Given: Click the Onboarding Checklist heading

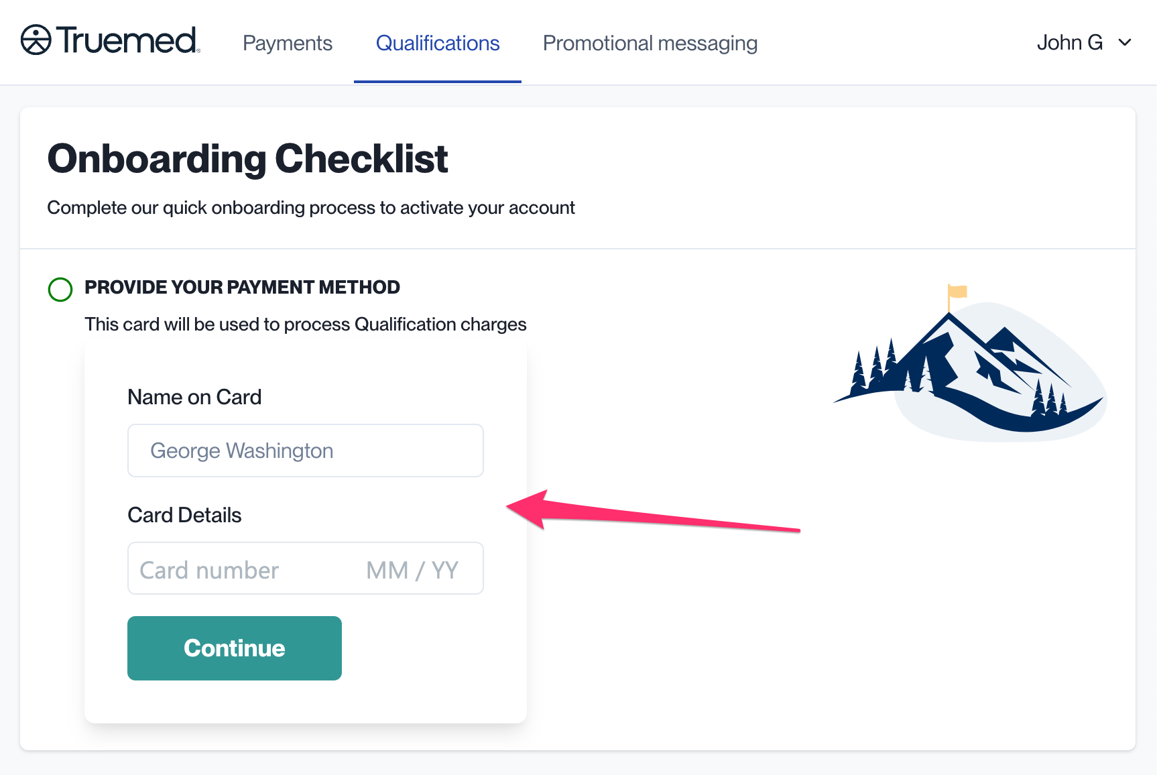Looking at the screenshot, I should [247, 158].
